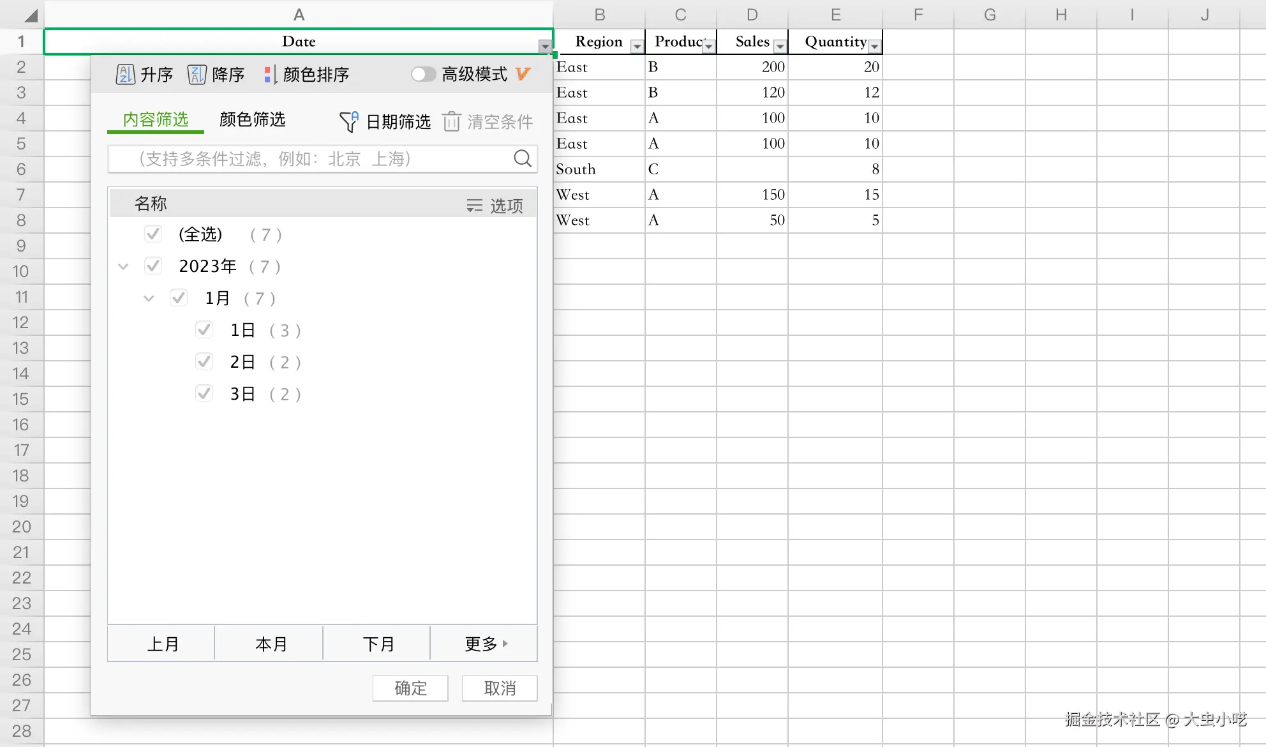Click the ascending sort (升序) icon
This screenshot has width=1266, height=747.
click(x=125, y=75)
